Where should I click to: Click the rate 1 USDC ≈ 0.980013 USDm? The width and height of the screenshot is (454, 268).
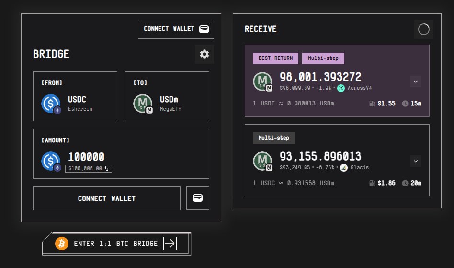[x=293, y=104]
